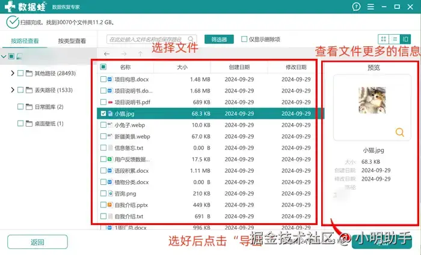The width and height of the screenshot is (421, 255).
Task: Sort by 修改日期 column header
Action: click(296, 67)
